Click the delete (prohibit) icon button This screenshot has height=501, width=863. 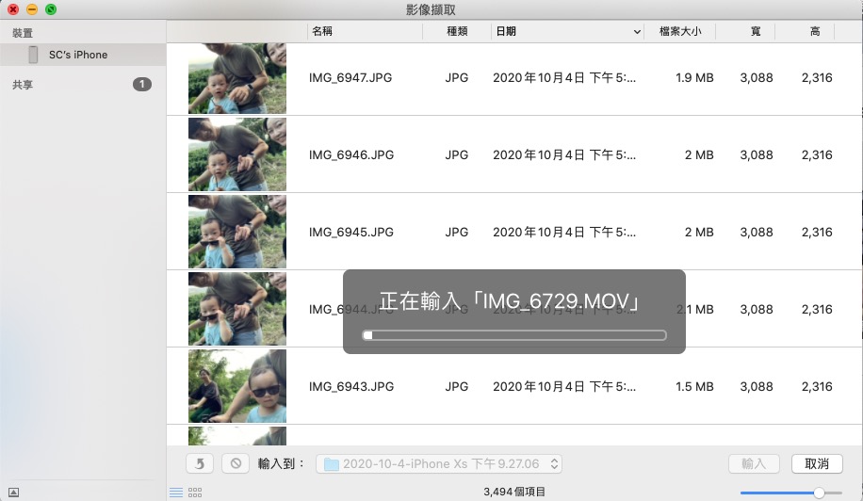pyautogui.click(x=236, y=463)
